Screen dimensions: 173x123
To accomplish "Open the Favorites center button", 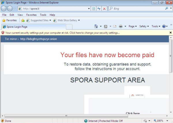I will [x=9, y=20].
